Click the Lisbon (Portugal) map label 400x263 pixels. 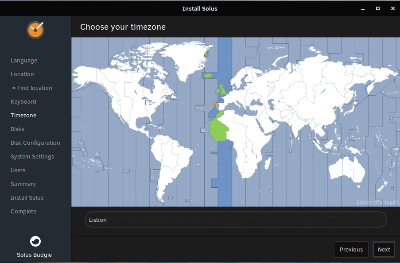[x=377, y=202]
